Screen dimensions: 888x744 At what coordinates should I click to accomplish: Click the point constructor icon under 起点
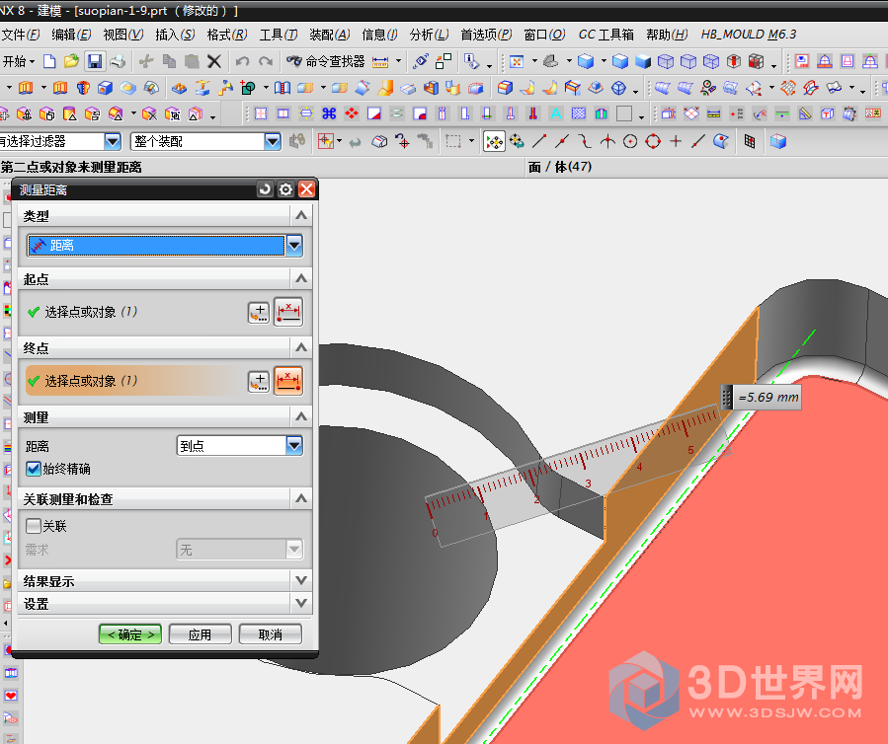coord(258,312)
